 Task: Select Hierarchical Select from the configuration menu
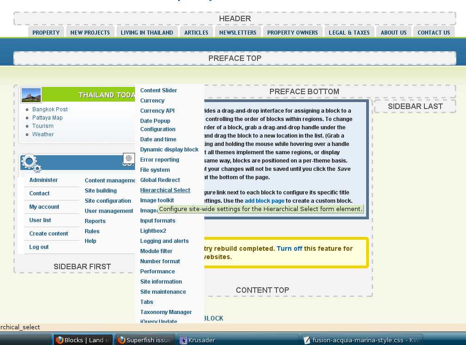(x=165, y=190)
